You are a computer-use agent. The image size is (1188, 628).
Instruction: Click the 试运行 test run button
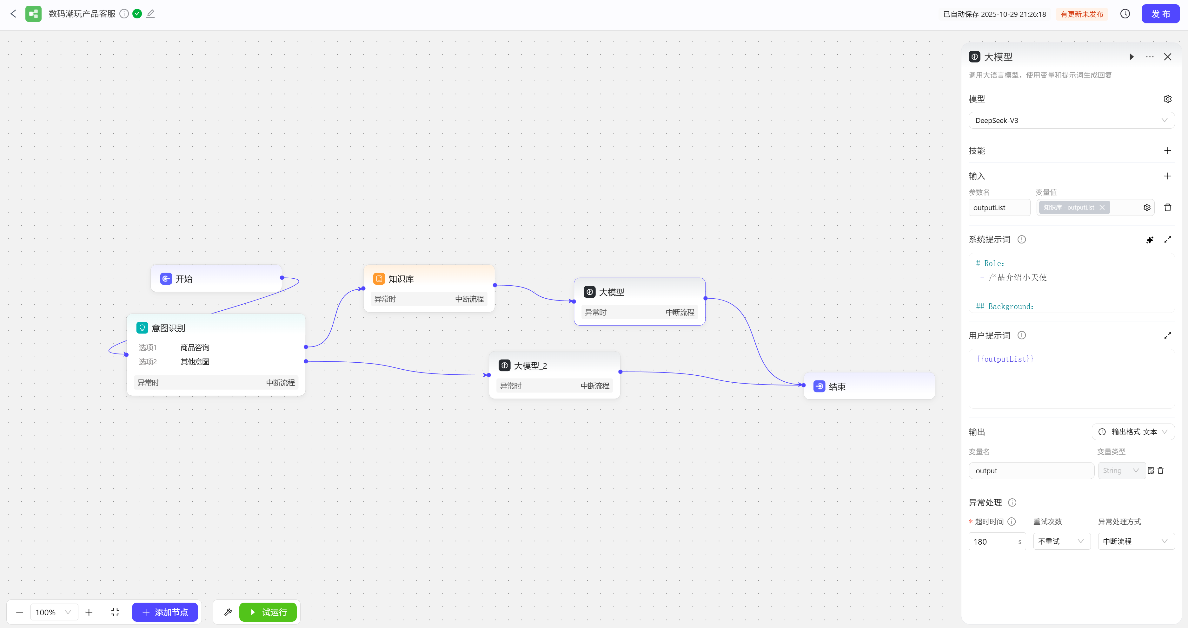click(x=268, y=612)
